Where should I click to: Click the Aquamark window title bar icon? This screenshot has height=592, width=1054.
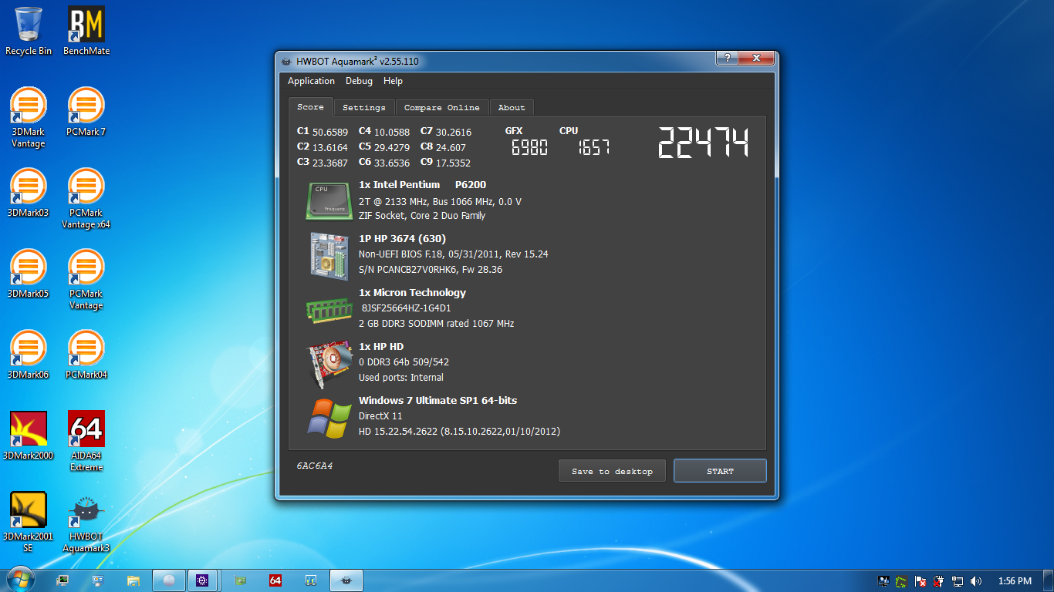tap(286, 62)
